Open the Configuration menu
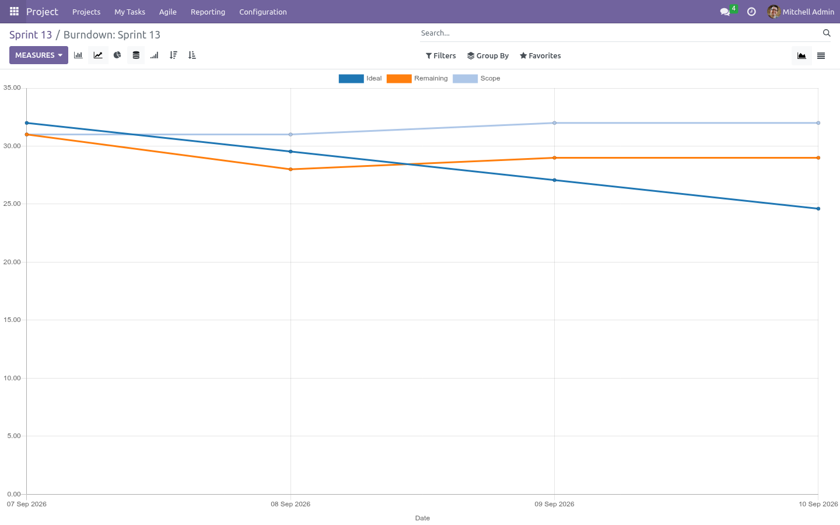 pos(263,12)
